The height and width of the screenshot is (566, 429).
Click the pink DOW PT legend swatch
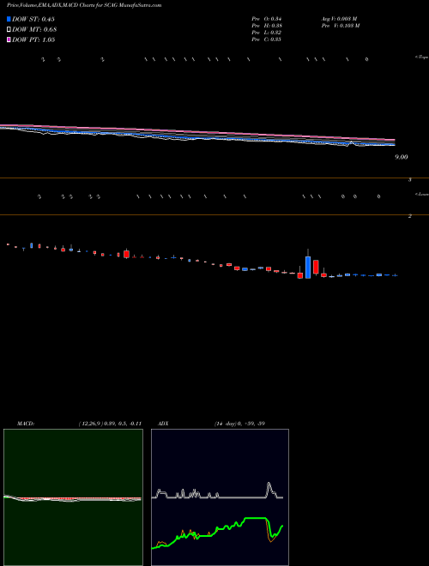tap(9, 39)
